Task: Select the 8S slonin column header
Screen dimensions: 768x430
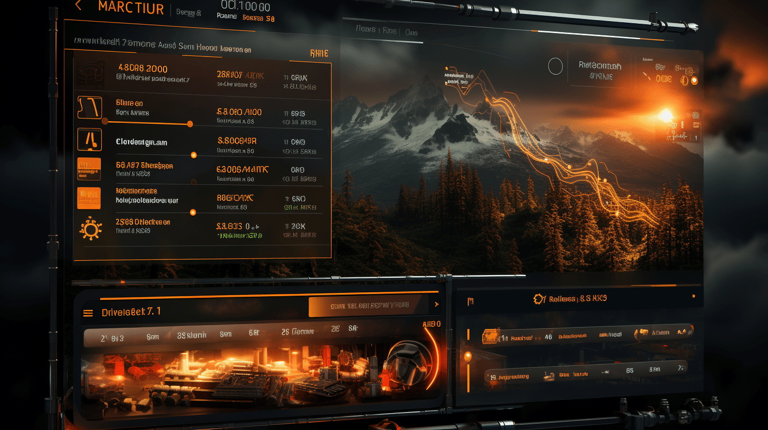Action: 192,335
